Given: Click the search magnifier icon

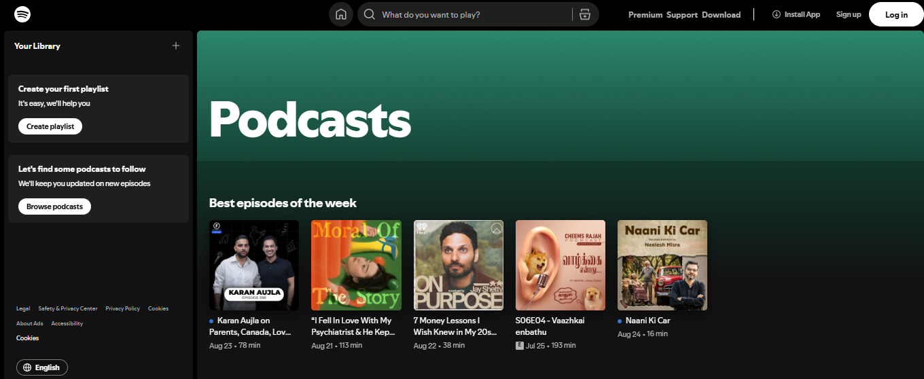Looking at the screenshot, I should [370, 14].
